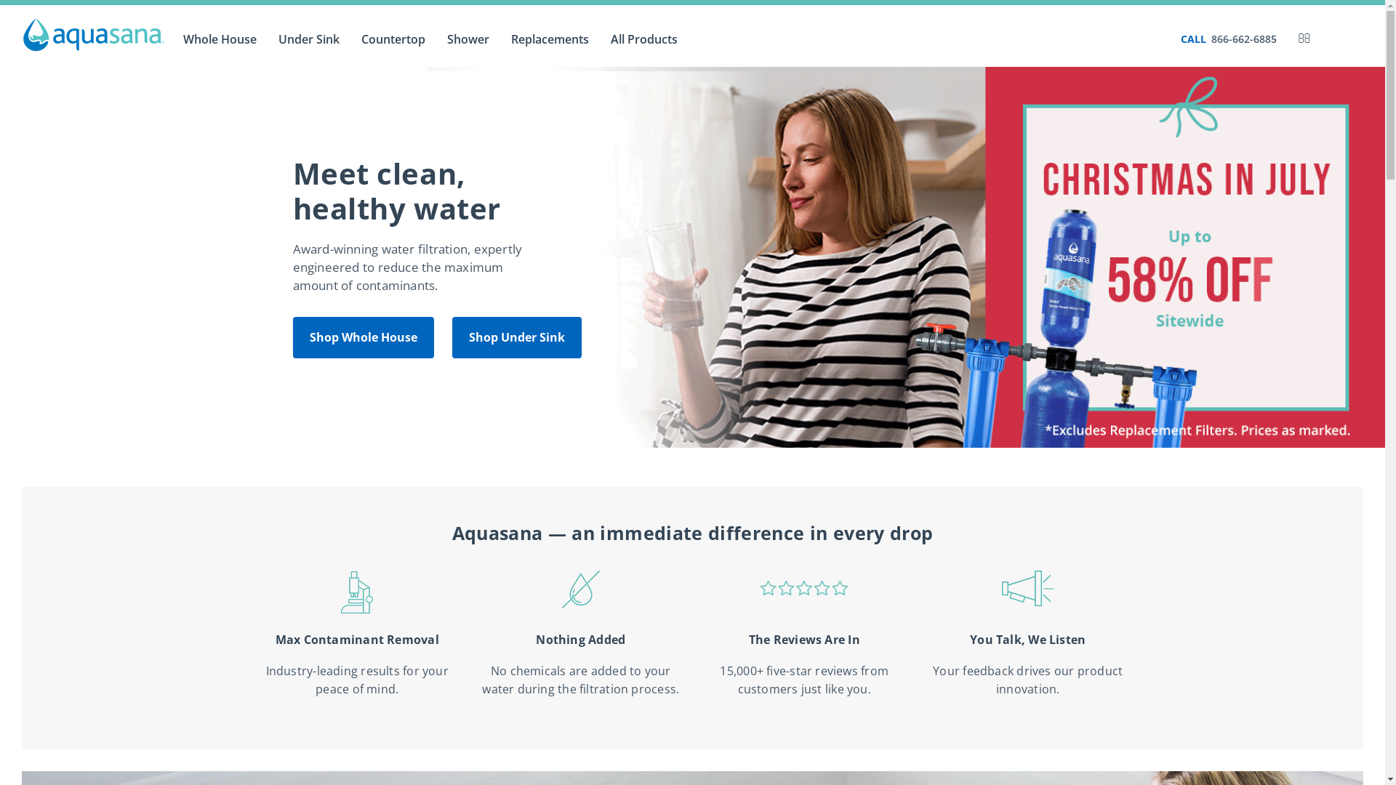Image resolution: width=1396 pixels, height=785 pixels.
Task: Select Shower in the navigation bar
Action: pos(468,39)
